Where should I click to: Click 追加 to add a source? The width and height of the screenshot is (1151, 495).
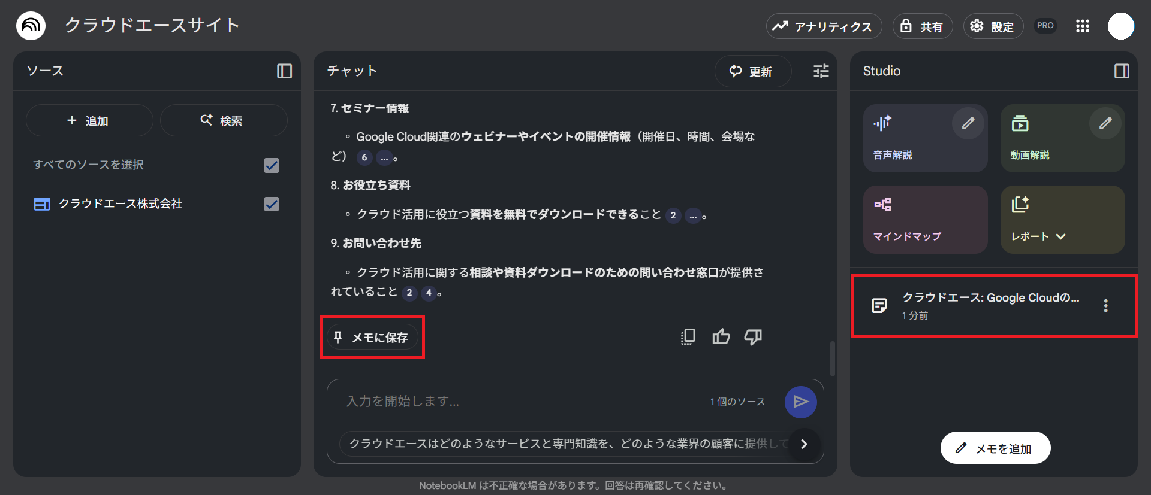click(x=89, y=120)
